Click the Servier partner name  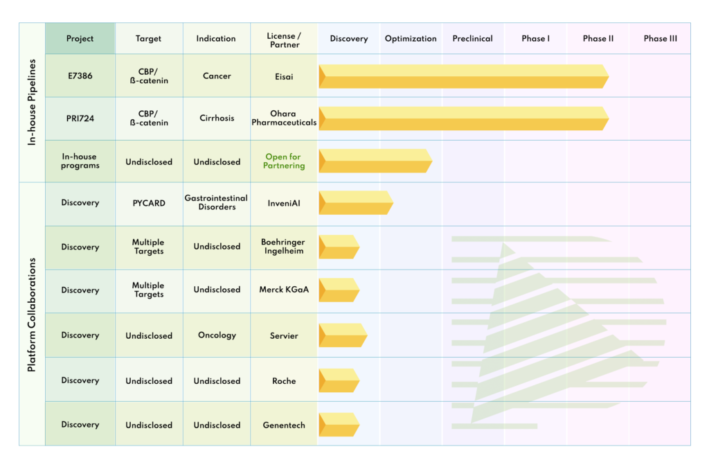(x=284, y=335)
